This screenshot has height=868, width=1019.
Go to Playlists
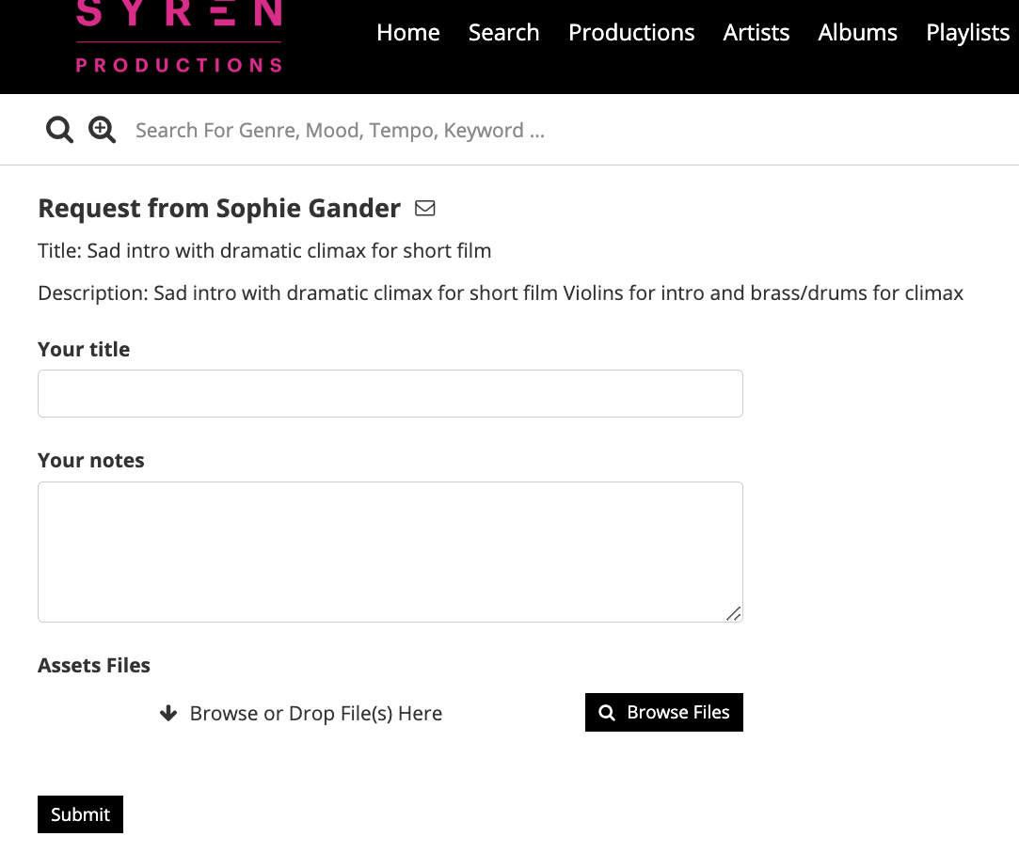tap(967, 32)
